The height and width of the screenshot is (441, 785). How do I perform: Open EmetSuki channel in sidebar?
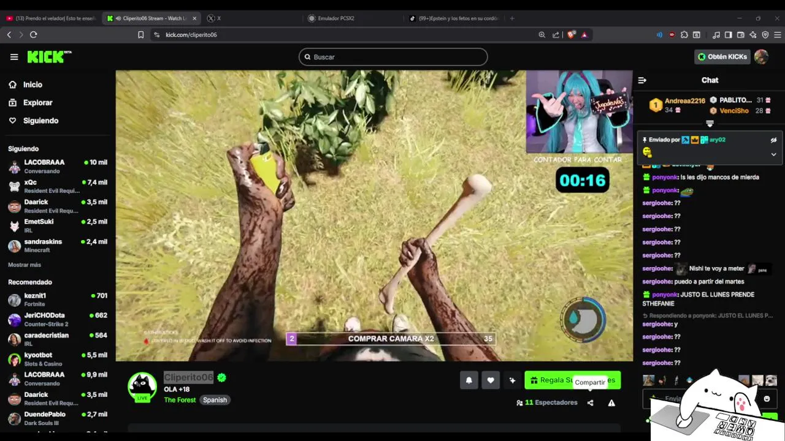point(58,226)
